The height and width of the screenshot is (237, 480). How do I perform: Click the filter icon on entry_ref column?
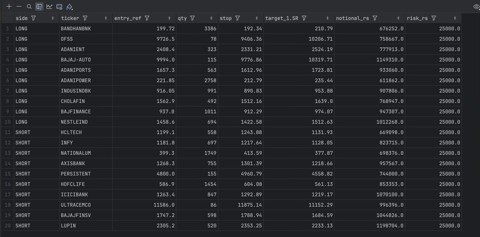pyautogui.click(x=147, y=18)
